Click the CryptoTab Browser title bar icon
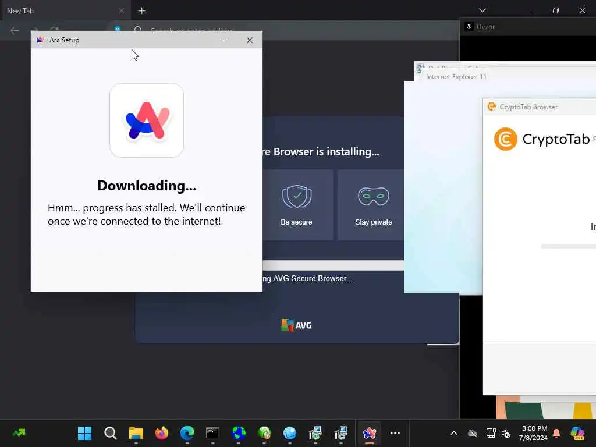This screenshot has width=596, height=447. 492,107
